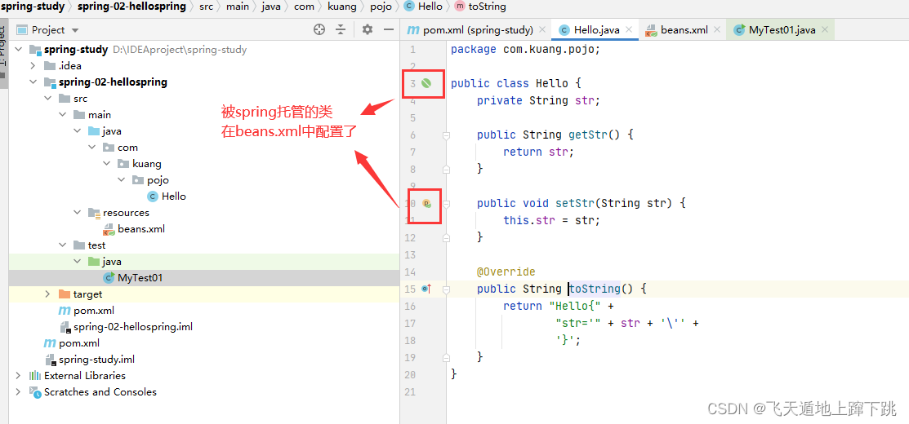This screenshot has height=424, width=909.
Task: Collapse the main folder
Action: click(63, 114)
